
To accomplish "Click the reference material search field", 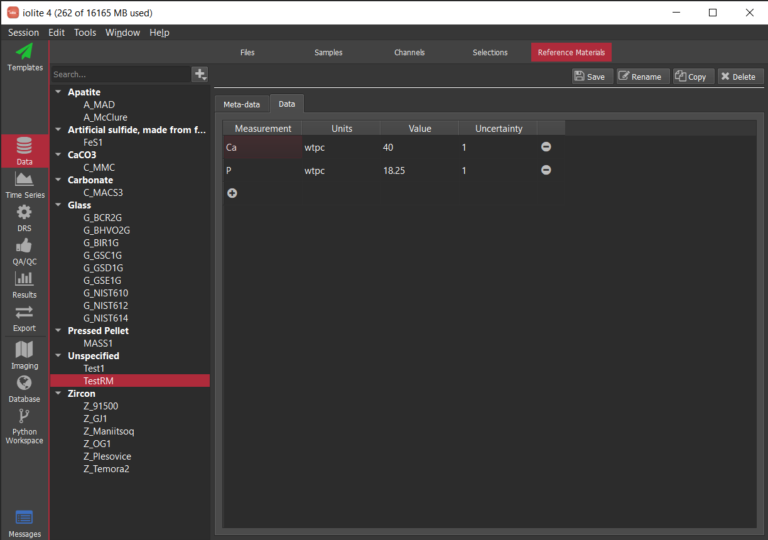I will tap(121, 74).
